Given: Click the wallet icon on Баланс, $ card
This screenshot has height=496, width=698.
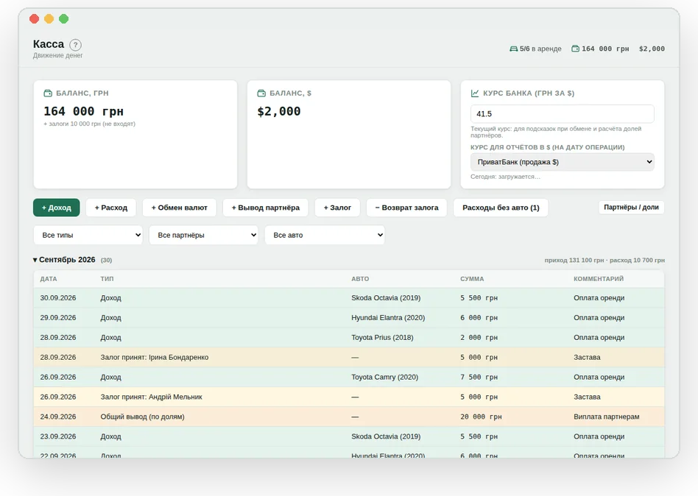Looking at the screenshot, I should coord(261,93).
